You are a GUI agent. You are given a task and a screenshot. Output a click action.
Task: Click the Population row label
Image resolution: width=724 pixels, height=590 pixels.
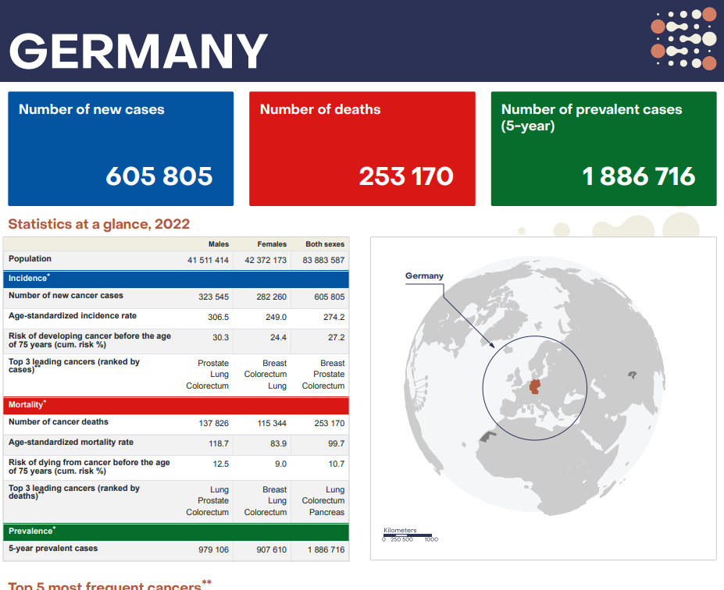[x=30, y=259]
